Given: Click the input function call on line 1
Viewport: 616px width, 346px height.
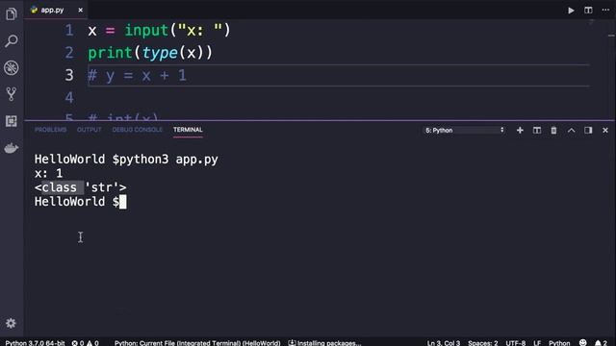Looking at the screenshot, I should pyautogui.click(x=146, y=30).
